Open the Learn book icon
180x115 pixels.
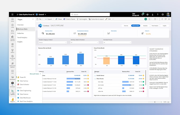tap(12, 72)
